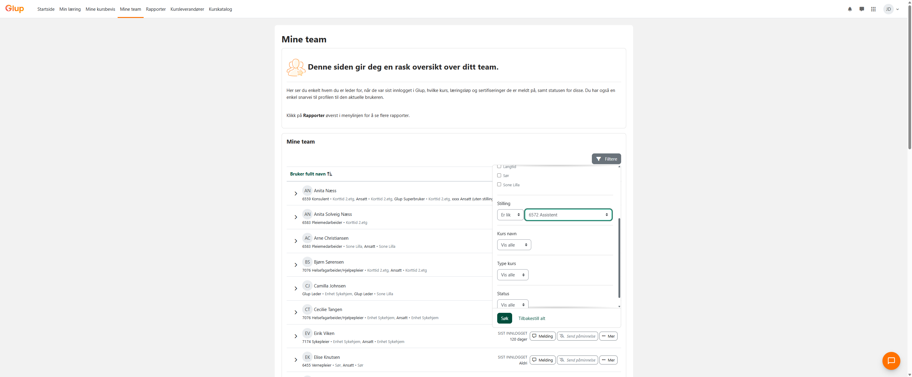Click the AN avatar for Anita Næss
This screenshot has height=377, width=912.
pyautogui.click(x=307, y=190)
